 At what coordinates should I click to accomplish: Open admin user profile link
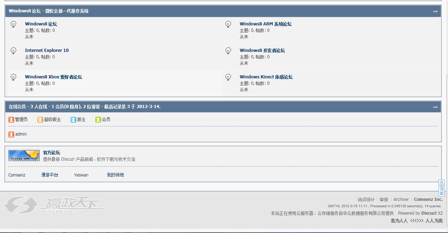coord(21,134)
